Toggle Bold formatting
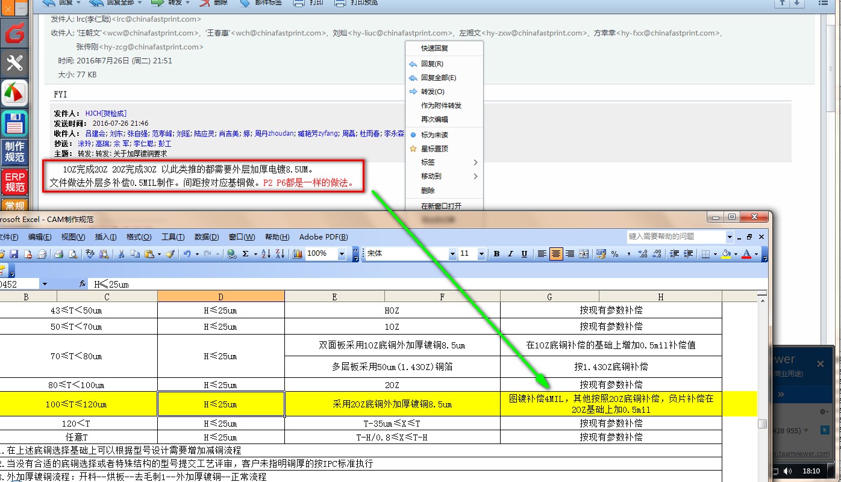The width and height of the screenshot is (841, 482). 496,254
